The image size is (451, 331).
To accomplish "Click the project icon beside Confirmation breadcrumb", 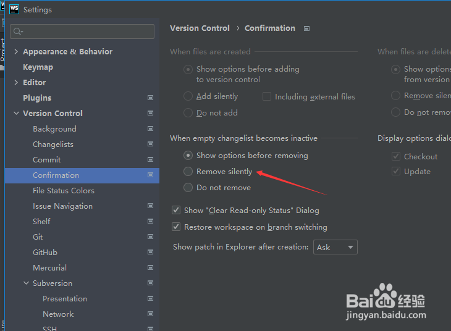I will [x=307, y=28].
